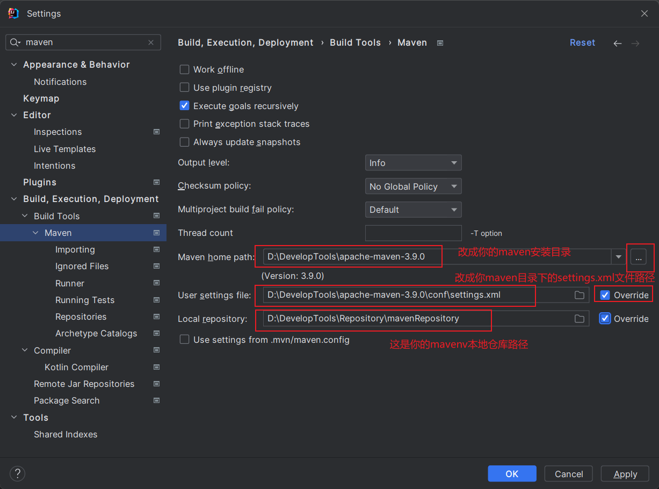Expand the Maven home path dropdown arrow
Viewport: 659px width, 489px height.
(619, 257)
